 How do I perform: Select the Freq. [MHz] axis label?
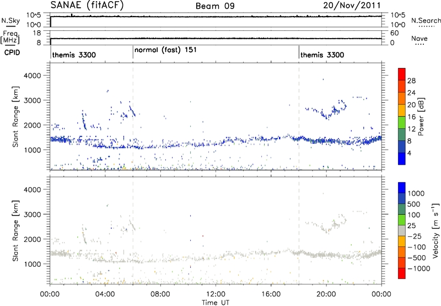point(10,37)
